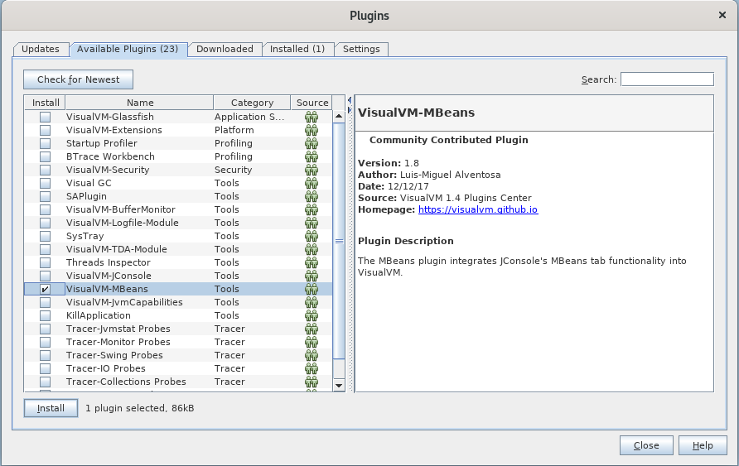Select the VisualVM-JConsole plugin row
Image resolution: width=739 pixels, height=466 pixels.
tap(178, 276)
